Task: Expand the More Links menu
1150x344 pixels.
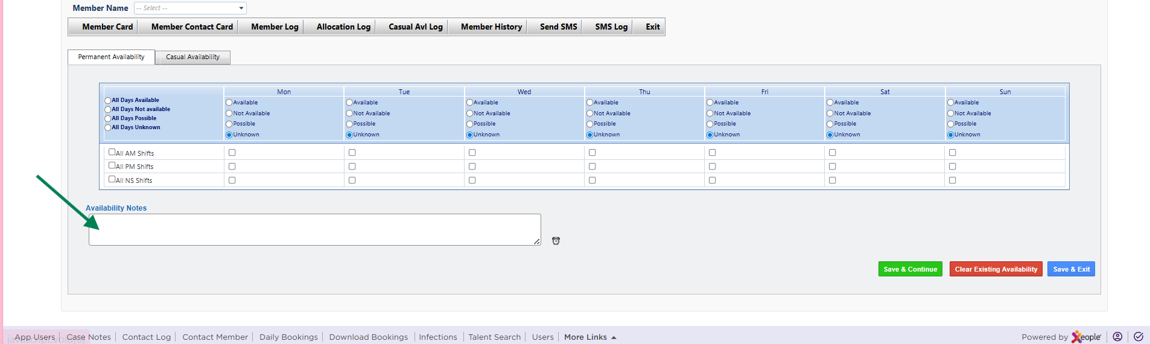Action: tap(589, 337)
